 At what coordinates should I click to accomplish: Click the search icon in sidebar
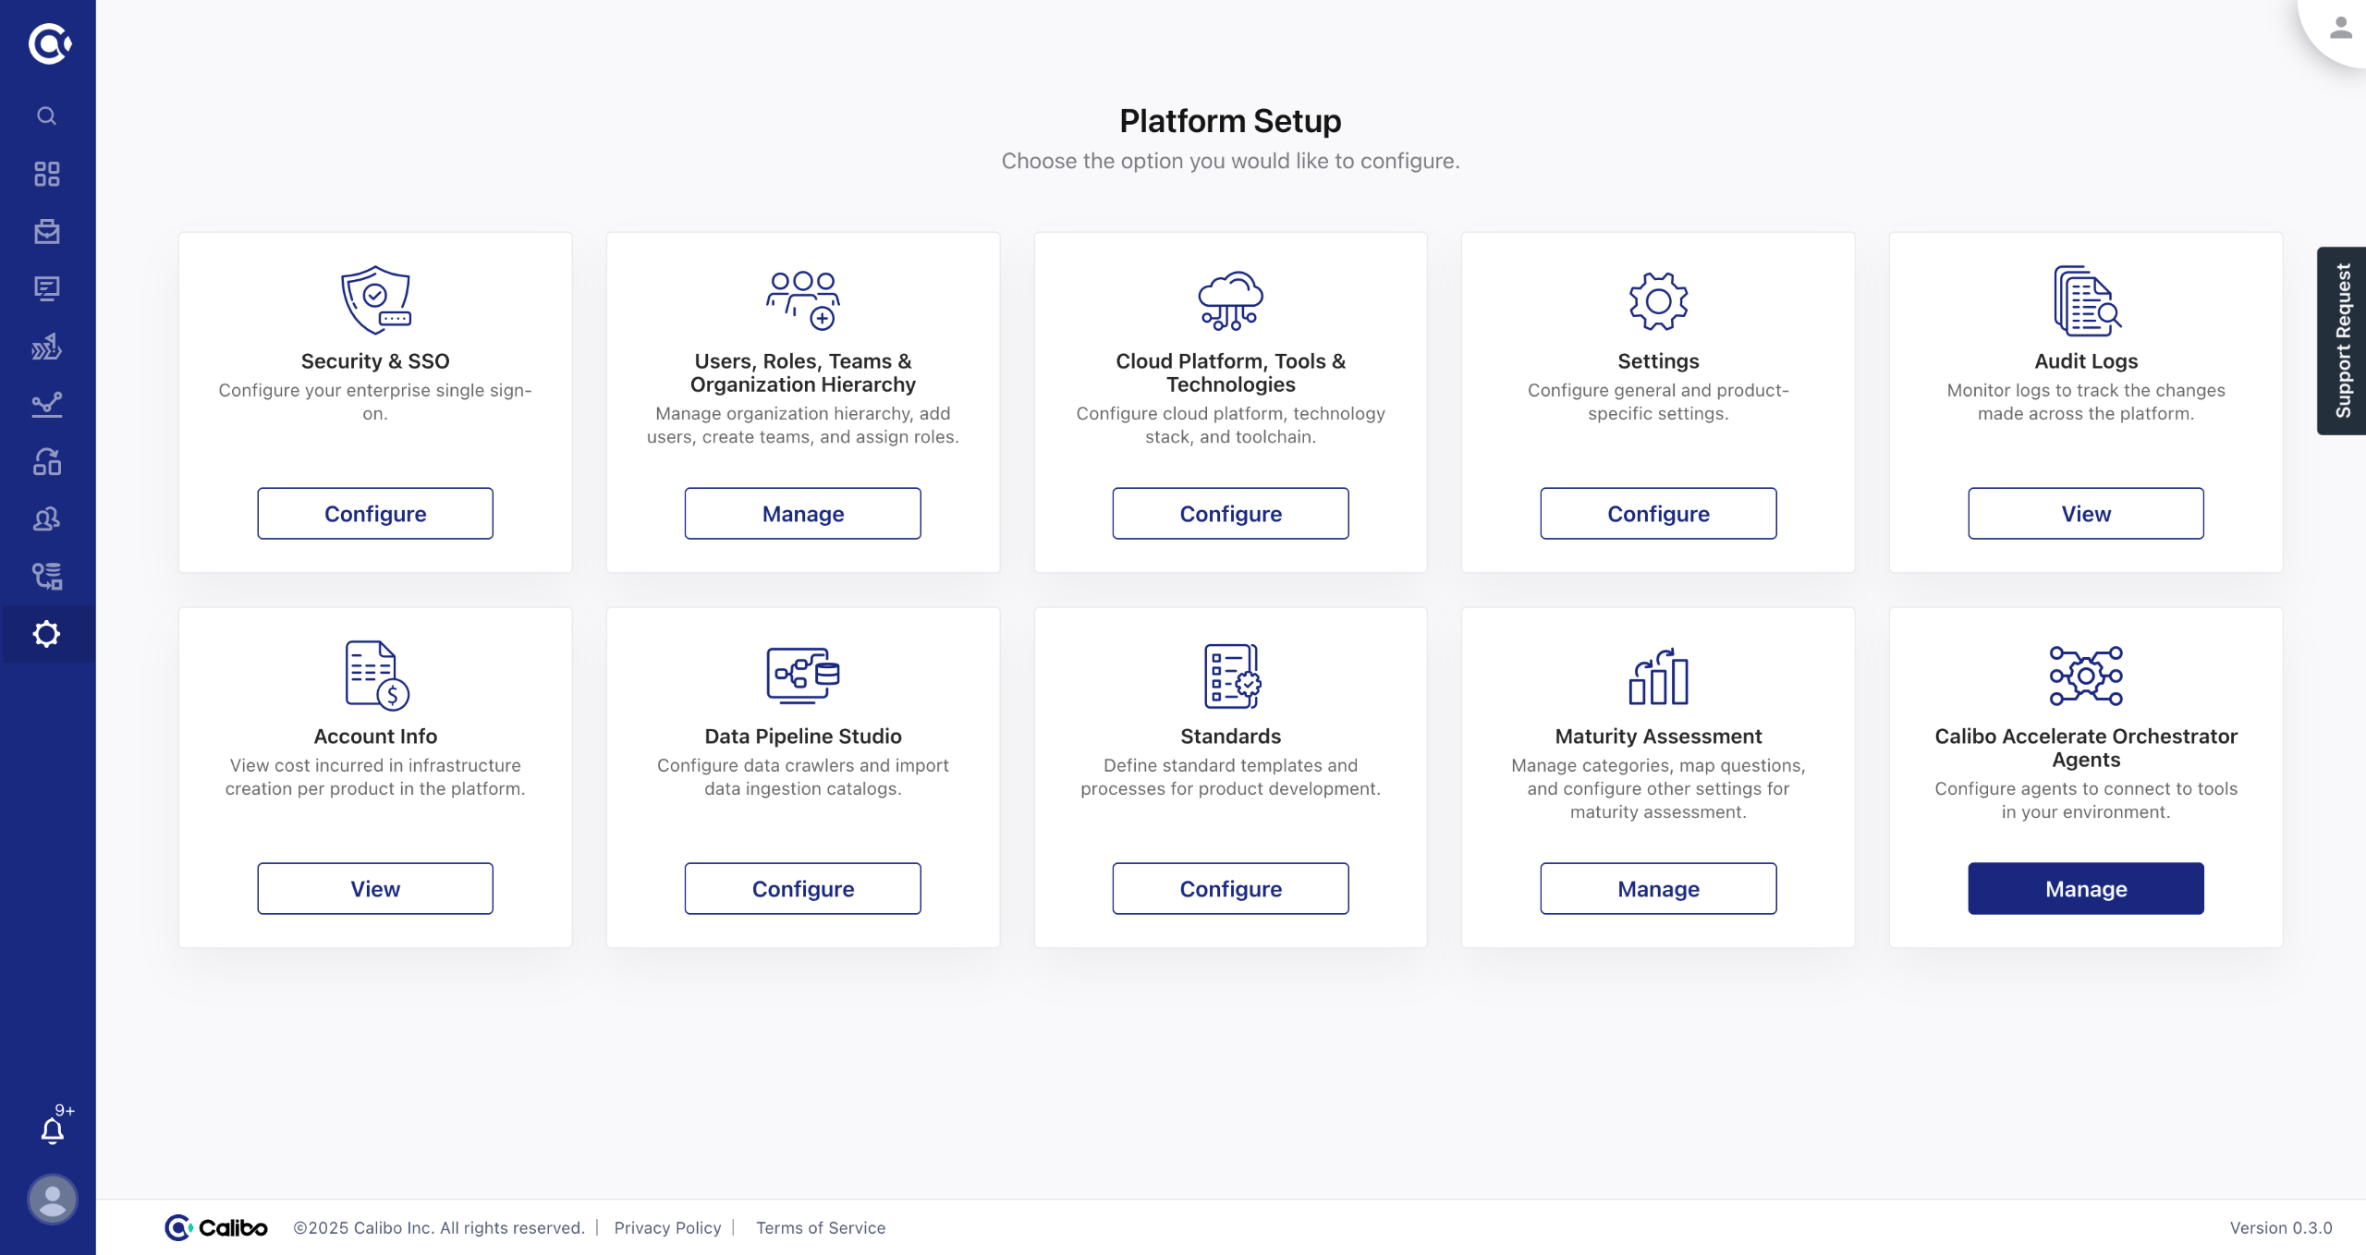(x=46, y=116)
